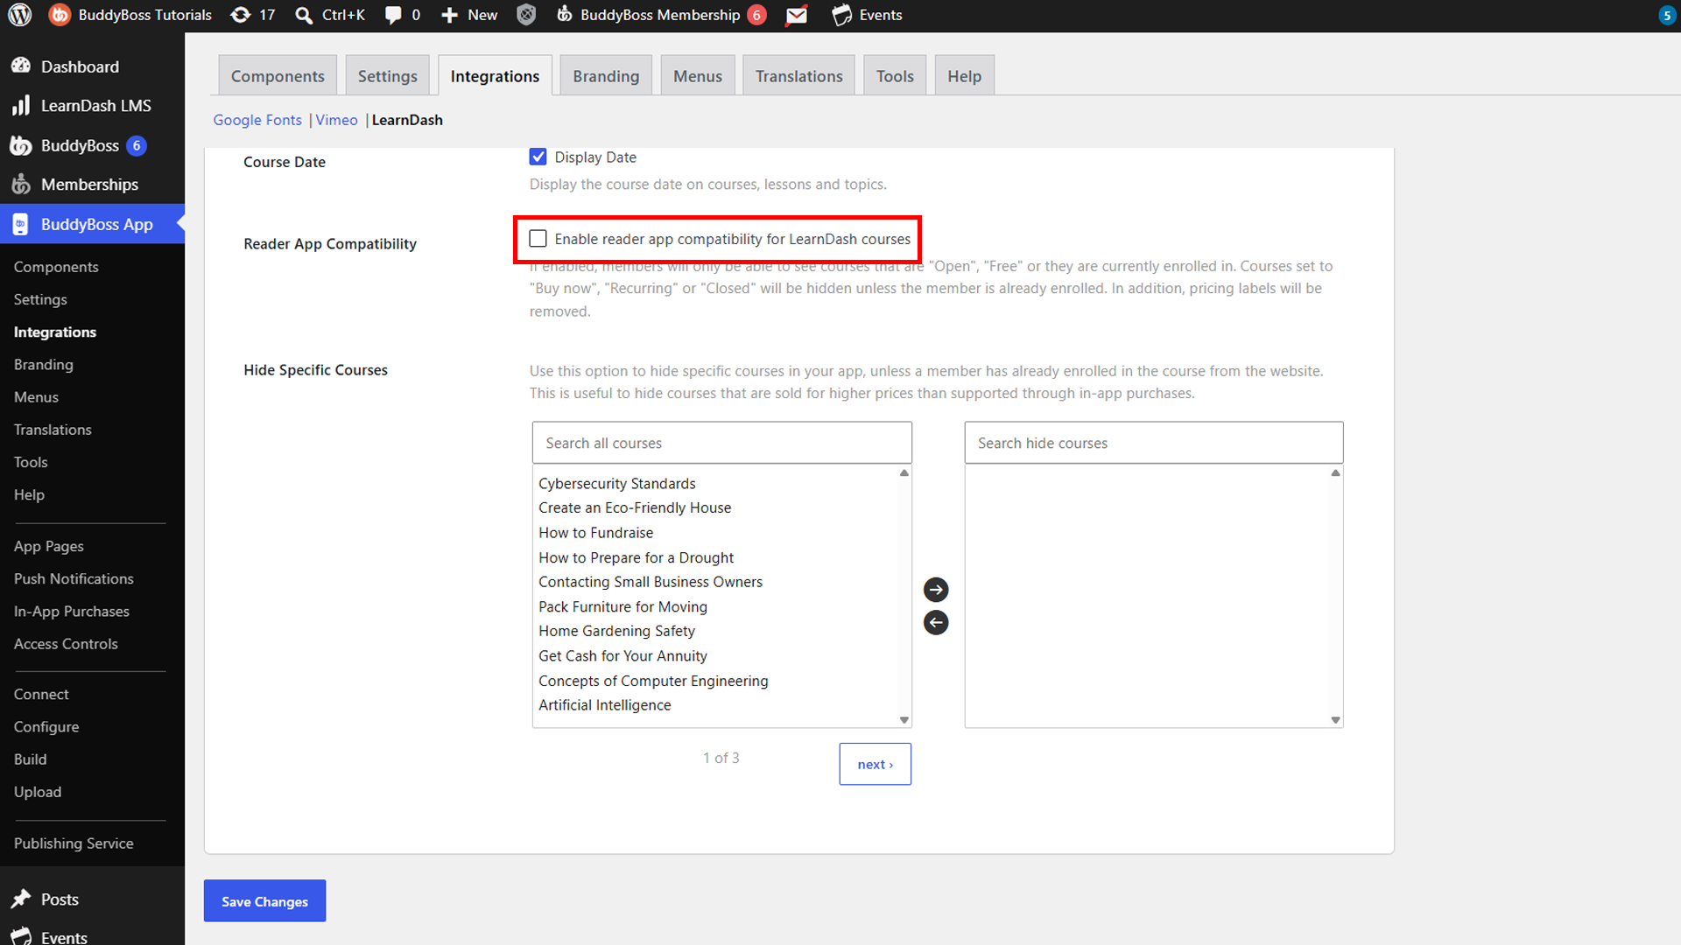Screen dimensions: 1681x945
Task: Open Publishing Service in sidebar
Action: 74,843
